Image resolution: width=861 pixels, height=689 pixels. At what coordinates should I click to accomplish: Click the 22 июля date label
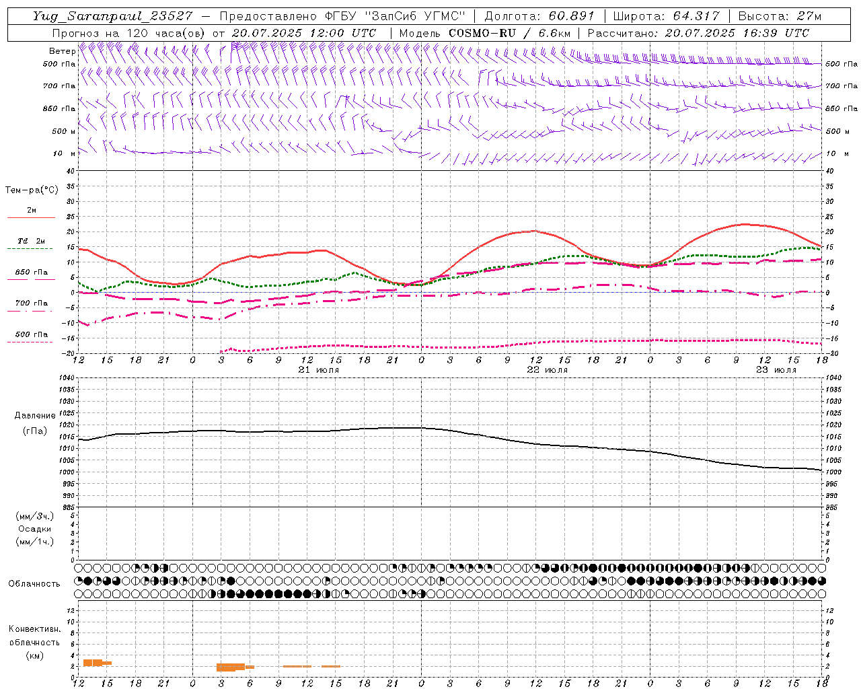(547, 370)
